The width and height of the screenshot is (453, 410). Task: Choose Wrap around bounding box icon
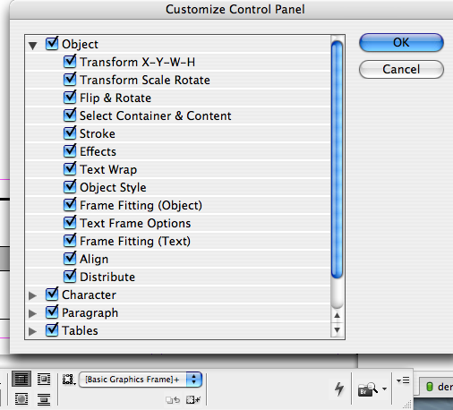(44, 380)
